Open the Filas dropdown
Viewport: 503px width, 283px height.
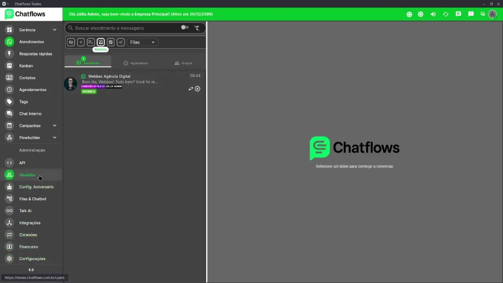[142, 42]
